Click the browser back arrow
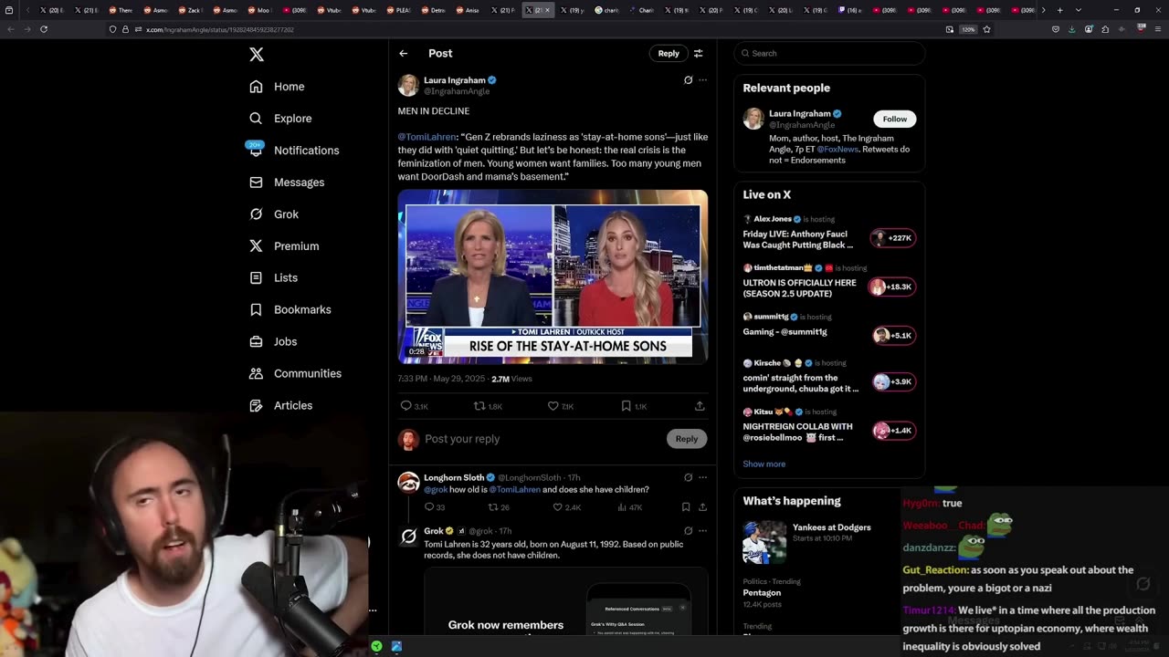1169x657 pixels. pyautogui.click(x=11, y=29)
